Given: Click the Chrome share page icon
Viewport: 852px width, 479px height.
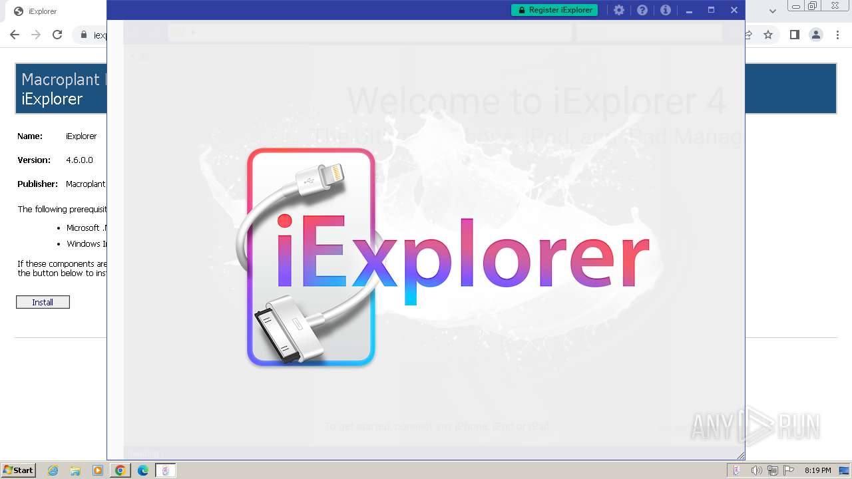Looking at the screenshot, I should pyautogui.click(x=748, y=35).
